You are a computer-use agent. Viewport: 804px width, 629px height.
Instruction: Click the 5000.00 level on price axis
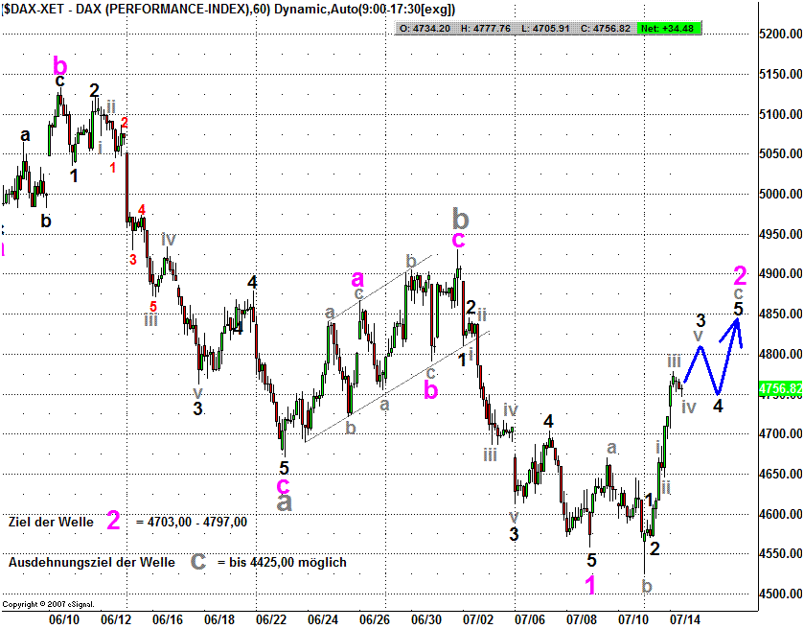click(778, 195)
